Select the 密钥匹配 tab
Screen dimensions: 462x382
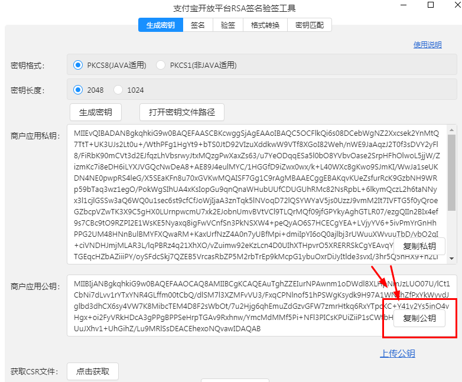coord(310,25)
